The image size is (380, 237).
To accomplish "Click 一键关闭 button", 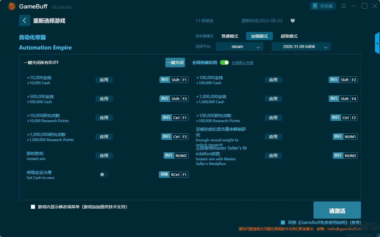I will point(175,63).
